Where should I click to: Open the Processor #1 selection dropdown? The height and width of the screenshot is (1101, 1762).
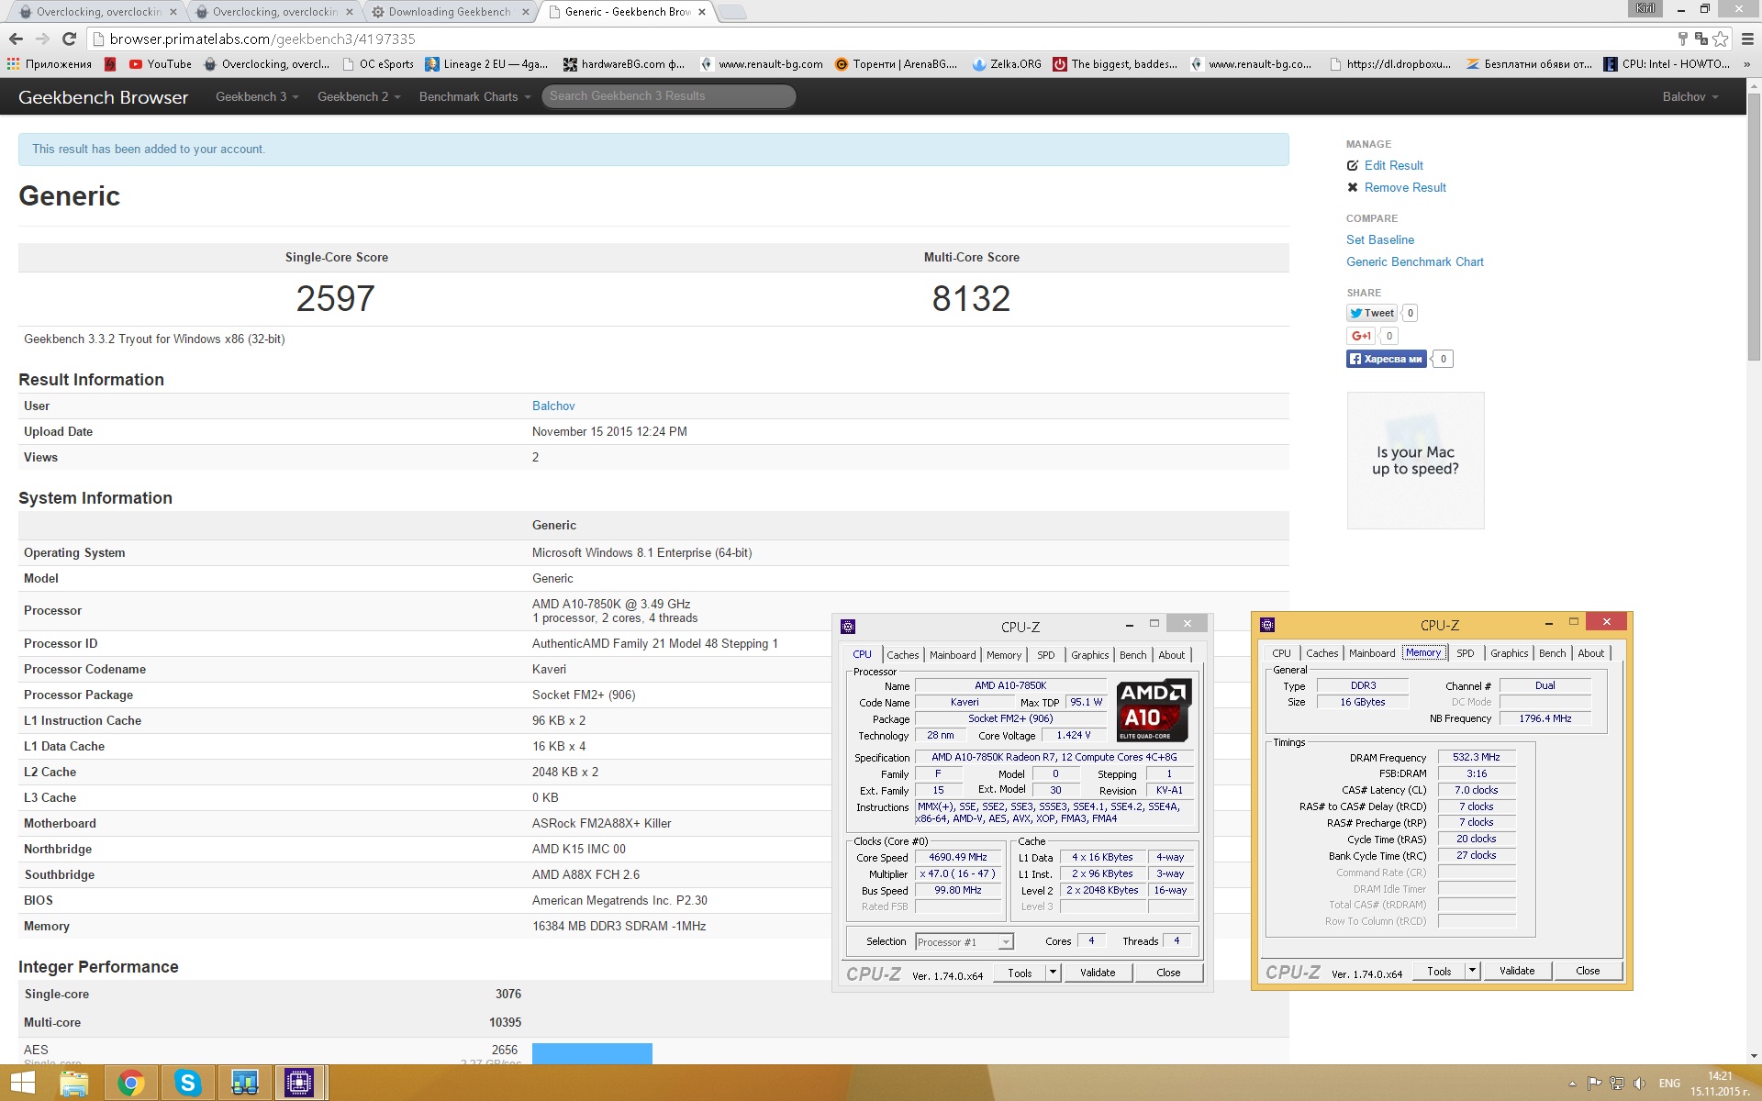(965, 942)
